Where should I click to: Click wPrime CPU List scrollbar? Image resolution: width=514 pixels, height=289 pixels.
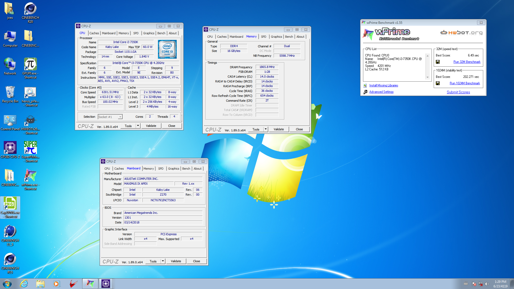tap(428, 67)
